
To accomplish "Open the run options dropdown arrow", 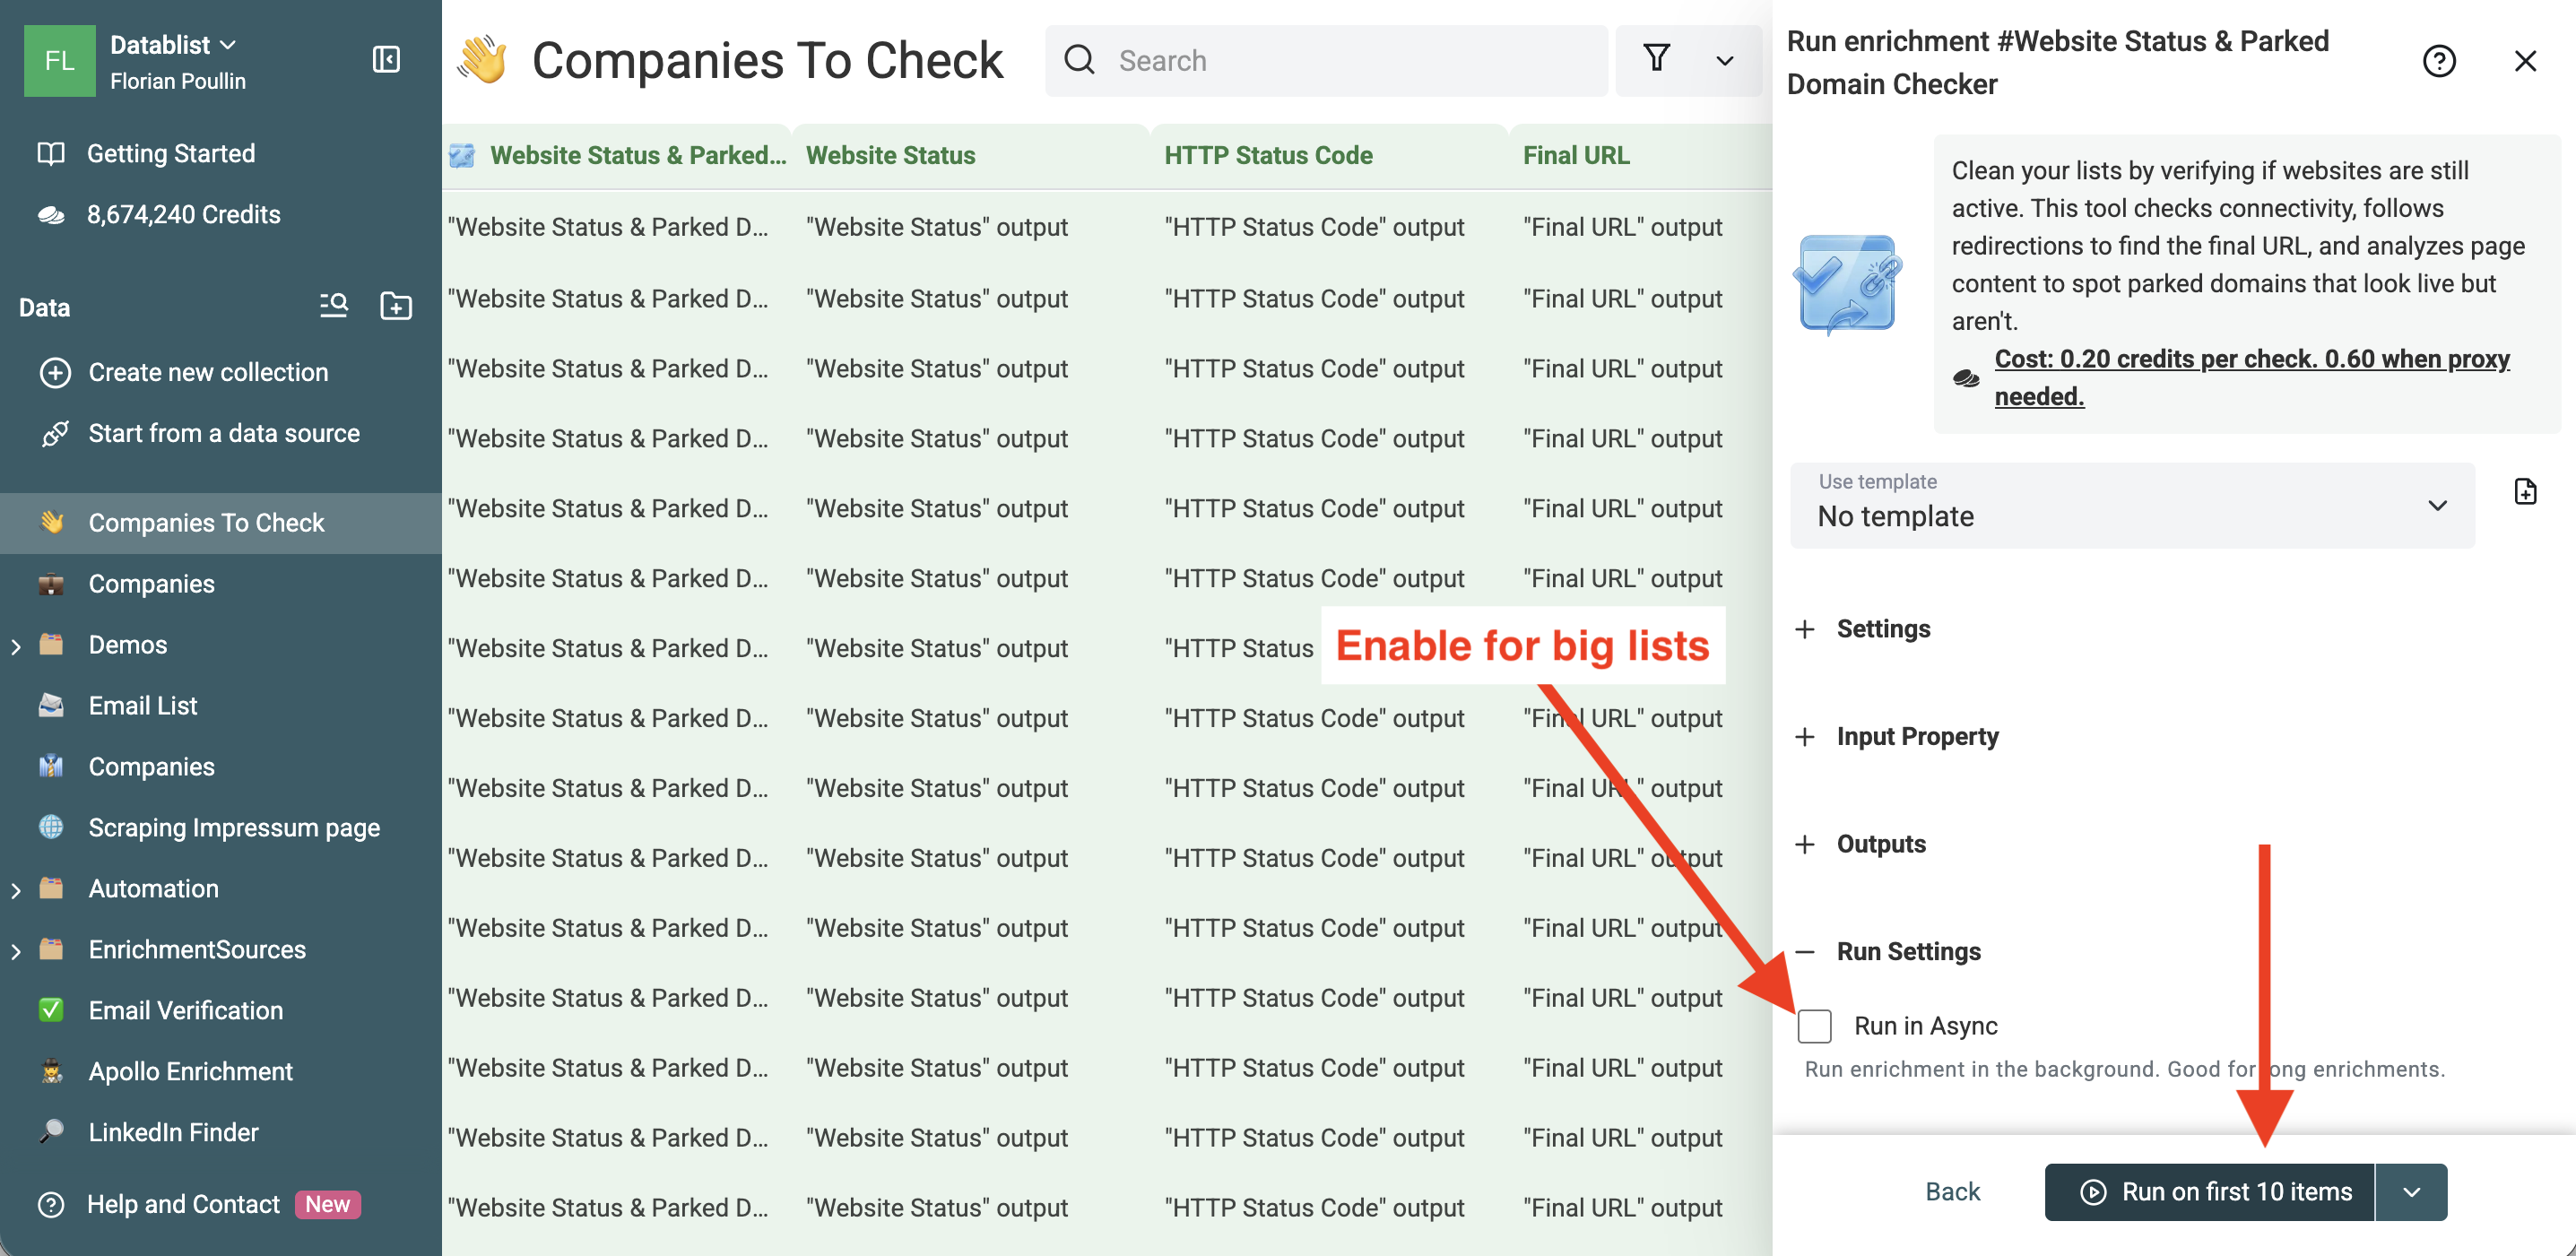I will click(x=2411, y=1192).
